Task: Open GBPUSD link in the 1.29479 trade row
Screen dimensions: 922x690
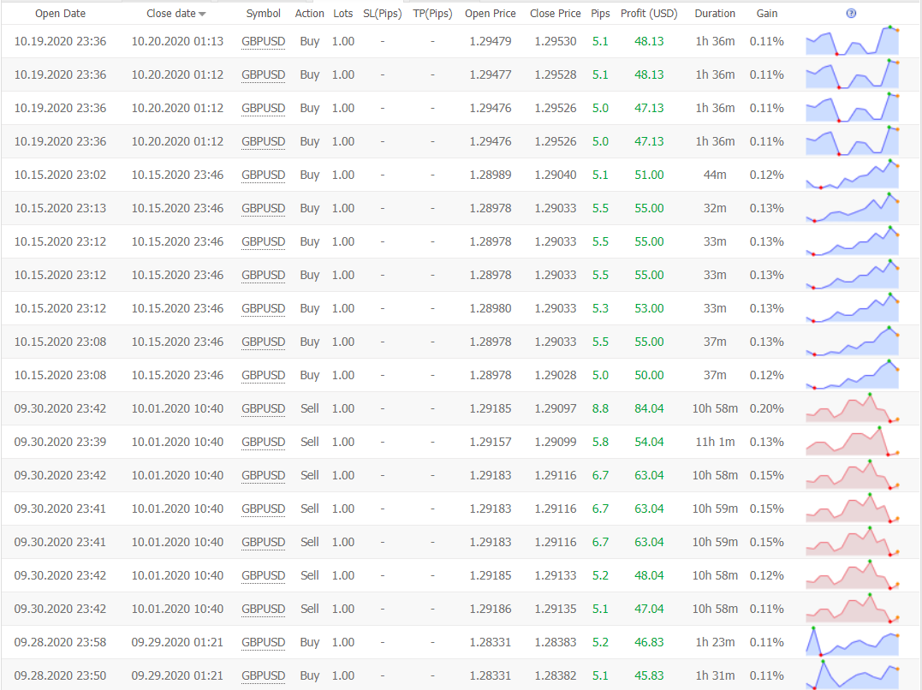Action: (263, 42)
